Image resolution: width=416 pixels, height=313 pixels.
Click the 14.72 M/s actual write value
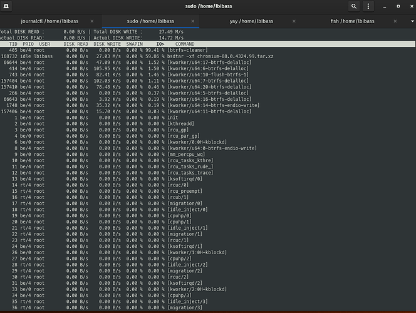171,38
